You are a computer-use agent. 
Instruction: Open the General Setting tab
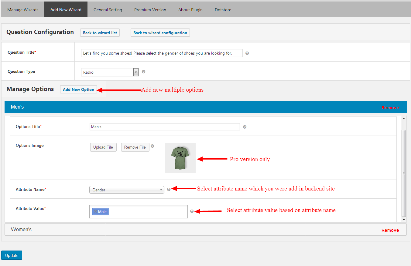[x=108, y=10]
